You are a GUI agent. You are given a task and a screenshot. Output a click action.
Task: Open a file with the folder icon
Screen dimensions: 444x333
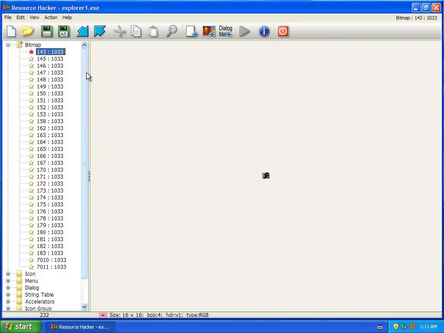click(28, 31)
